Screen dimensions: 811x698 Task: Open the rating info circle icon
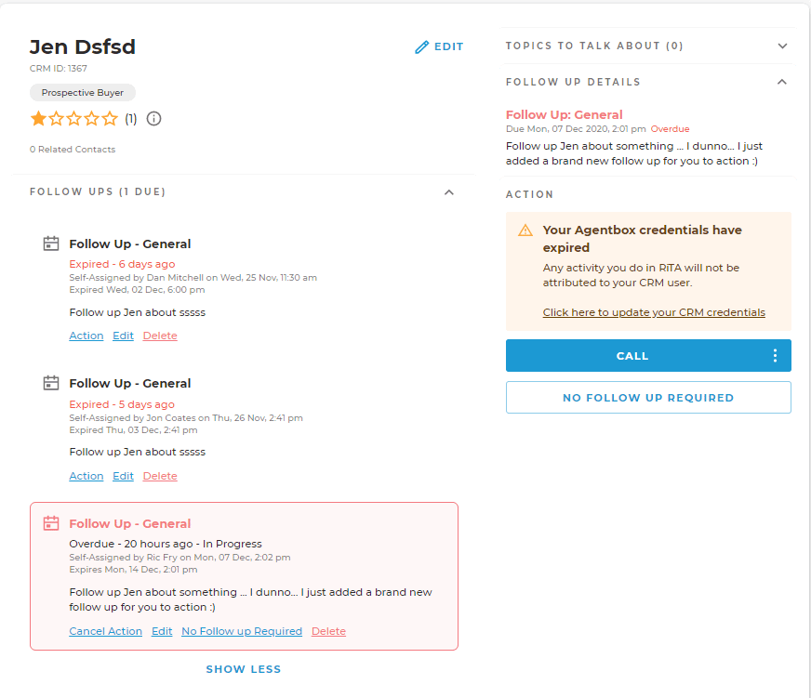click(x=153, y=119)
